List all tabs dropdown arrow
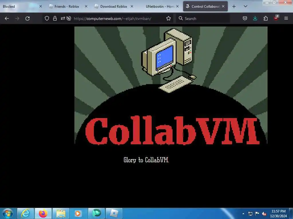The height and width of the screenshot is (219, 293). coord(246,6)
